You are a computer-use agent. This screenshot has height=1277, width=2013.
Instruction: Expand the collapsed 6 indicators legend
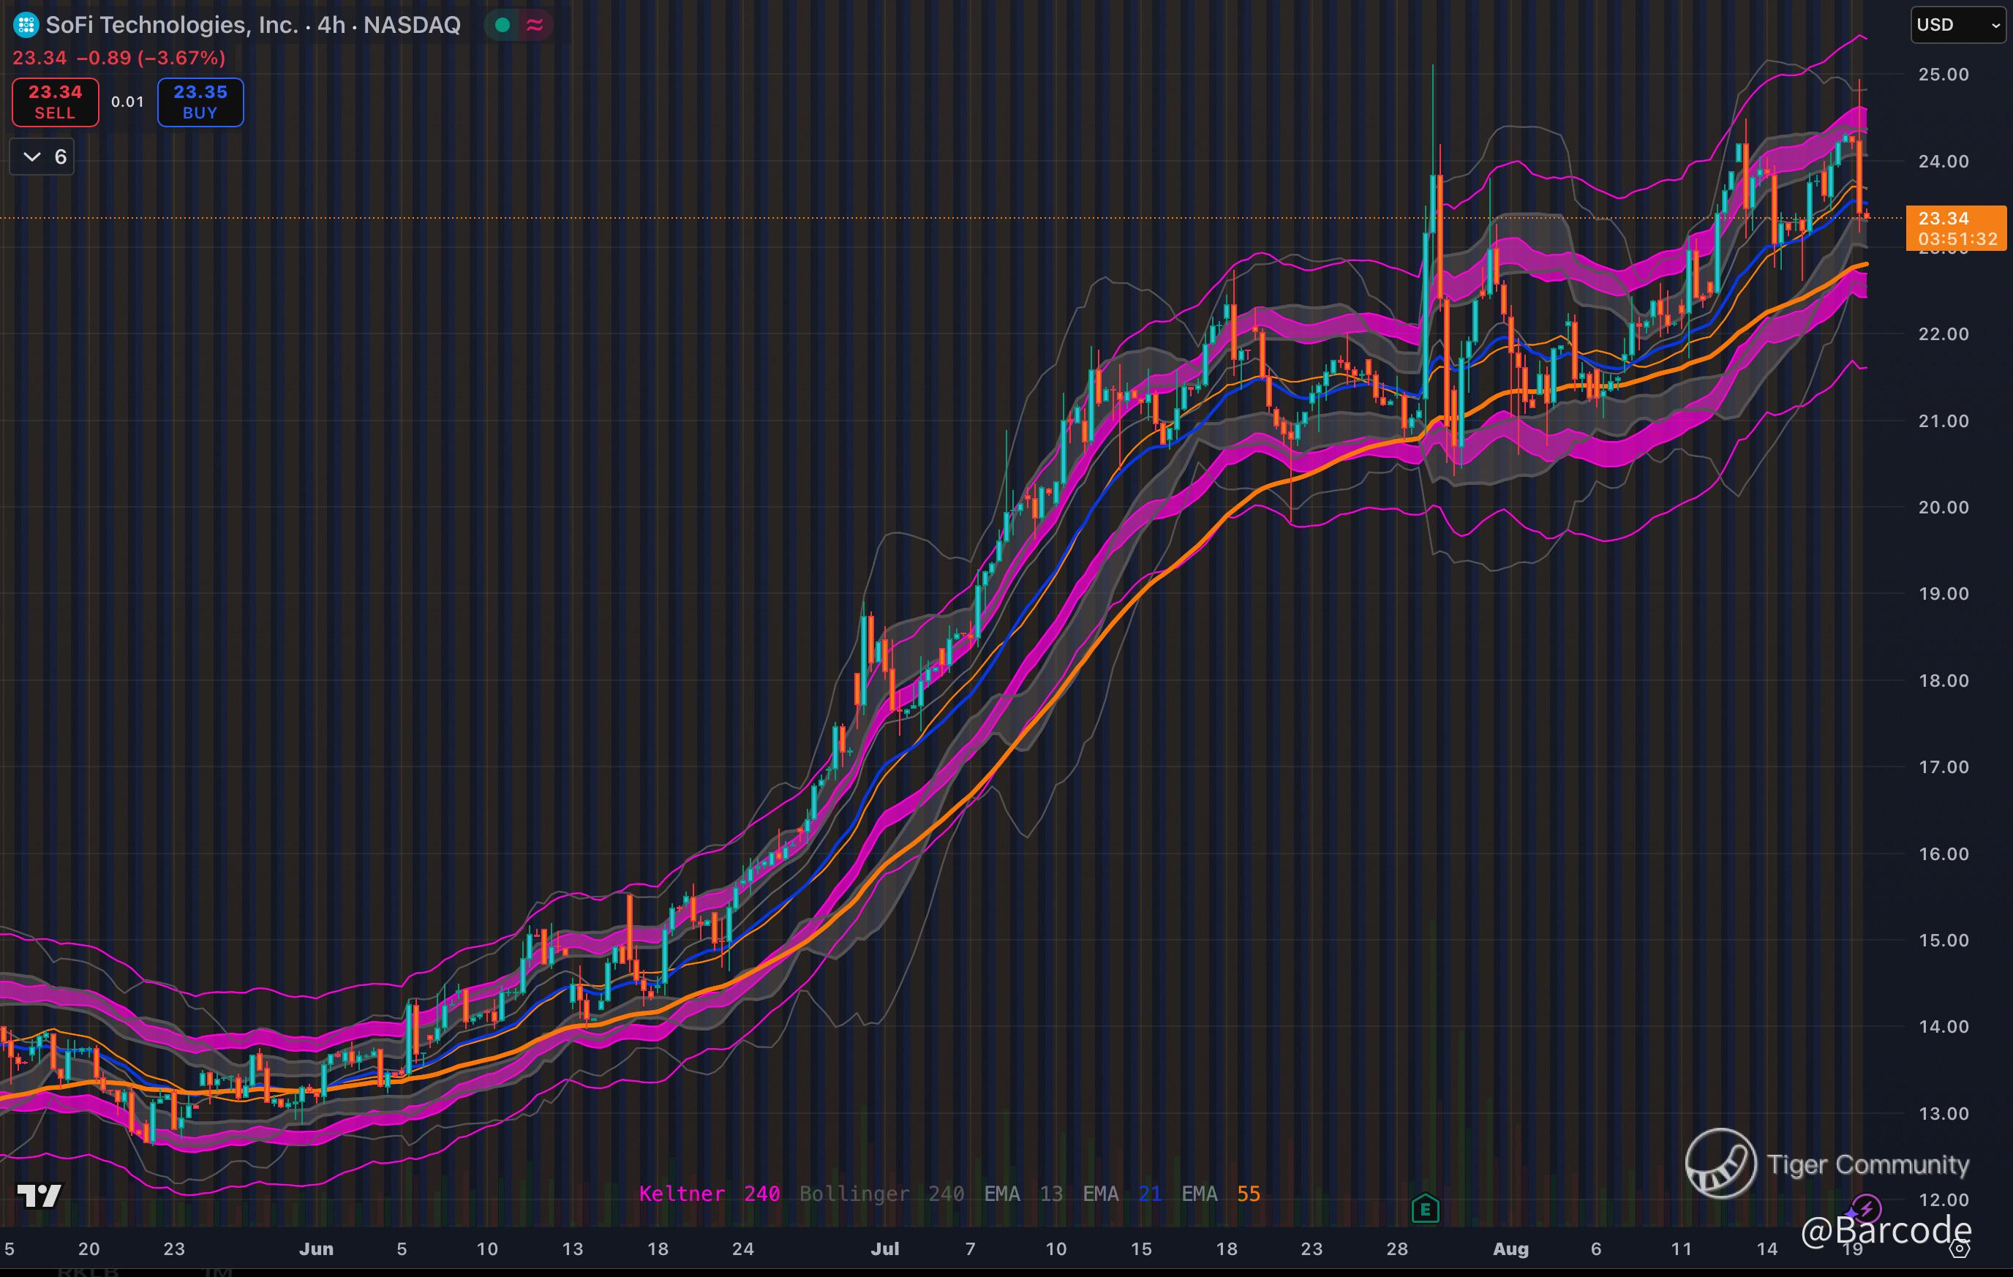point(42,157)
